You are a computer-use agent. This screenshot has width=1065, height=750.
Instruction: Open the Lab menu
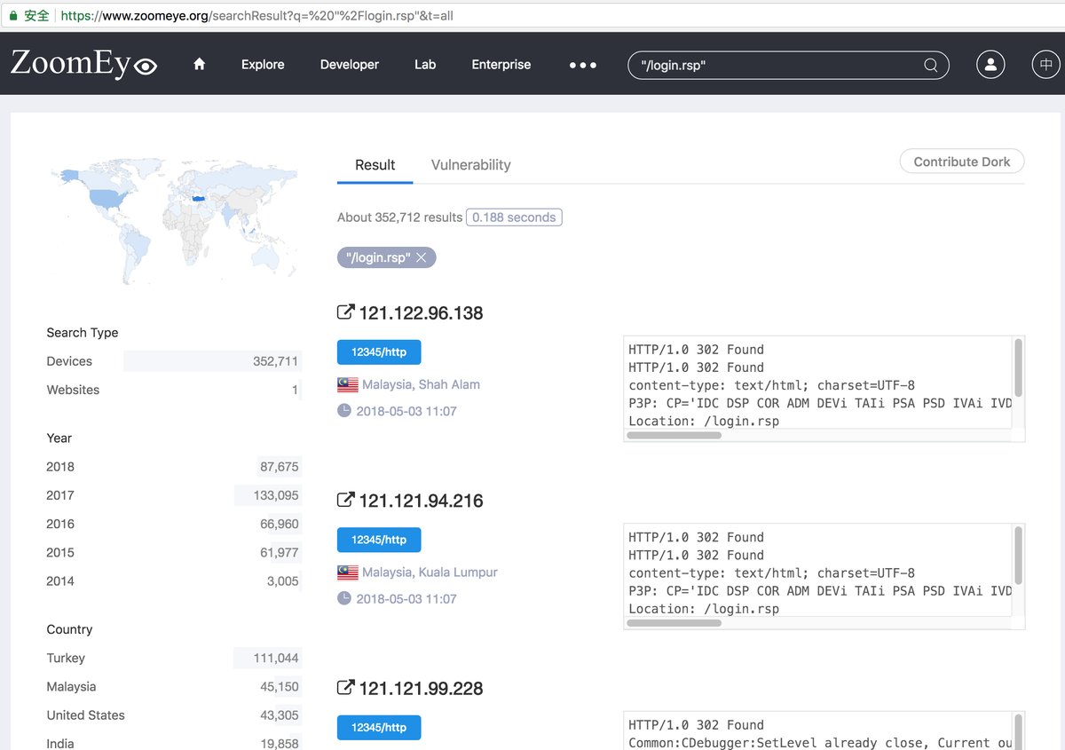[425, 65]
